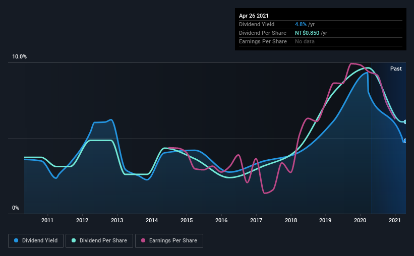Click the 0% y-axis label
This screenshot has height=256, width=414.
(x=16, y=208)
